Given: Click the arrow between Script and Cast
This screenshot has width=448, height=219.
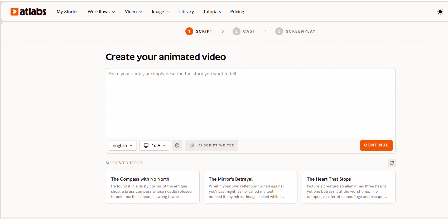Looking at the screenshot, I should tap(223, 31).
